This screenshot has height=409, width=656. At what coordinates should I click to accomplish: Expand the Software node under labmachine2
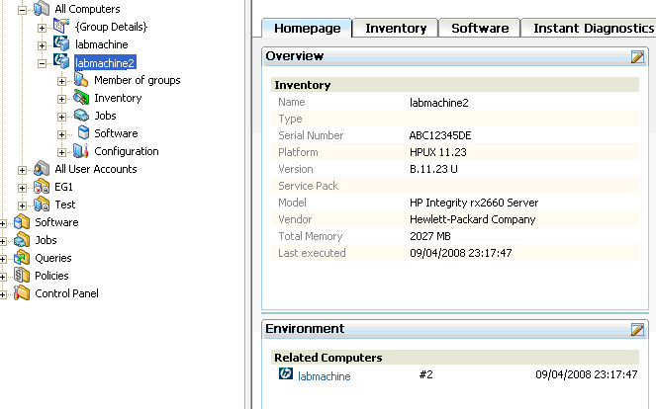coord(61,134)
